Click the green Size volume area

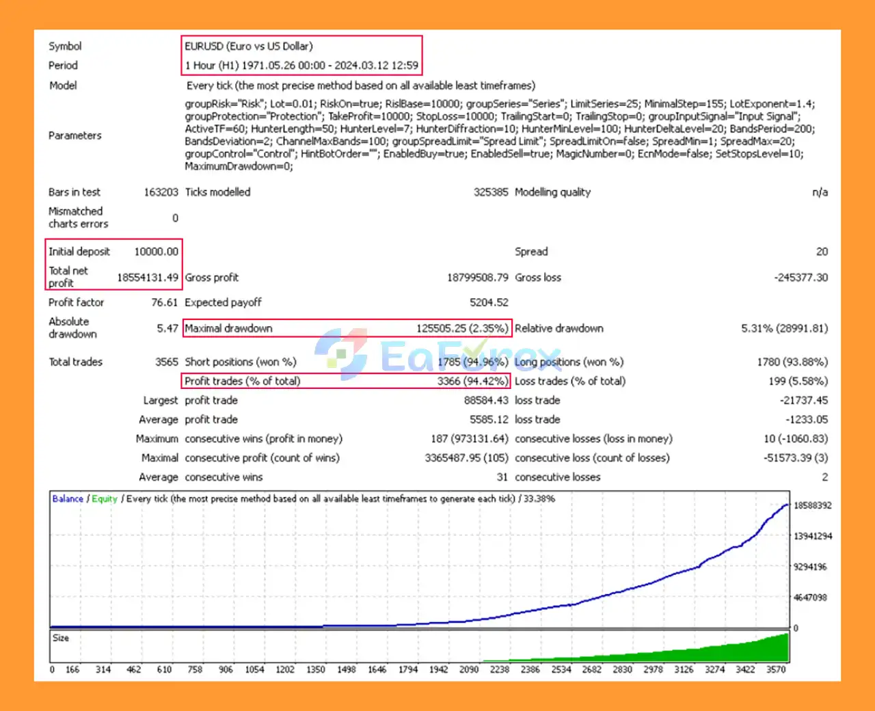pyautogui.click(x=752, y=649)
